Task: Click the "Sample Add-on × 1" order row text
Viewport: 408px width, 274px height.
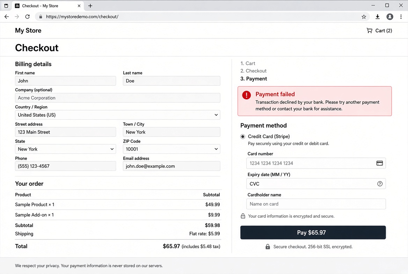Action: tap(34, 215)
